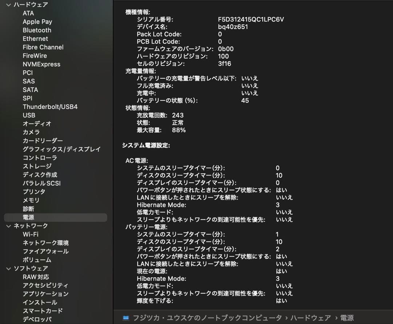Select Bluetooth in the hardware list
Image resolution: width=393 pixels, height=324 pixels.
point(37,30)
